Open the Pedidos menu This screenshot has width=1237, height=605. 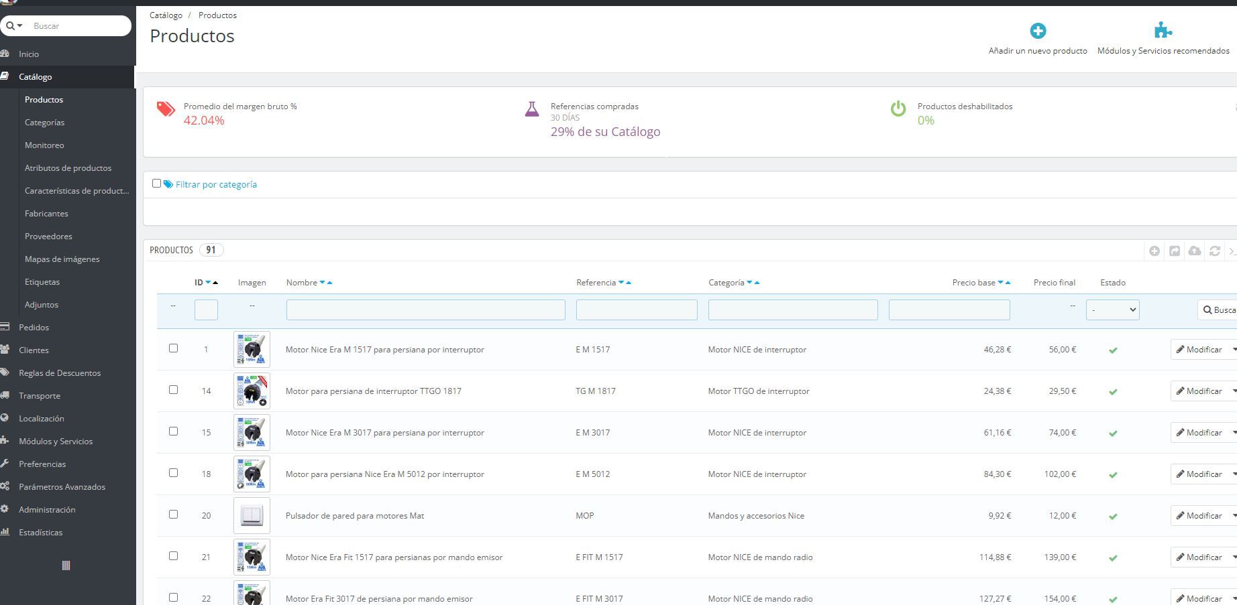point(34,328)
